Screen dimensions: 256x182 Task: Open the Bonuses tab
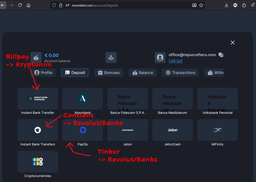point(108,72)
